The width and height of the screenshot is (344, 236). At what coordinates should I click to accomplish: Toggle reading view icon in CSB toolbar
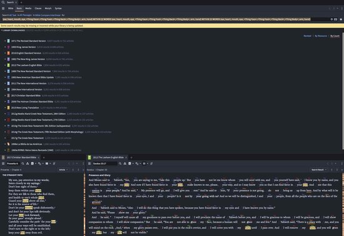pos(54,164)
